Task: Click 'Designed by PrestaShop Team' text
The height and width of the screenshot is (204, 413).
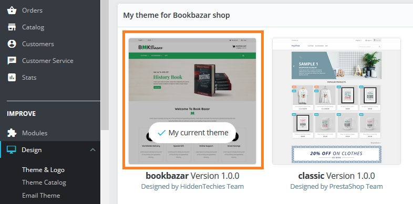Action: (x=336, y=187)
